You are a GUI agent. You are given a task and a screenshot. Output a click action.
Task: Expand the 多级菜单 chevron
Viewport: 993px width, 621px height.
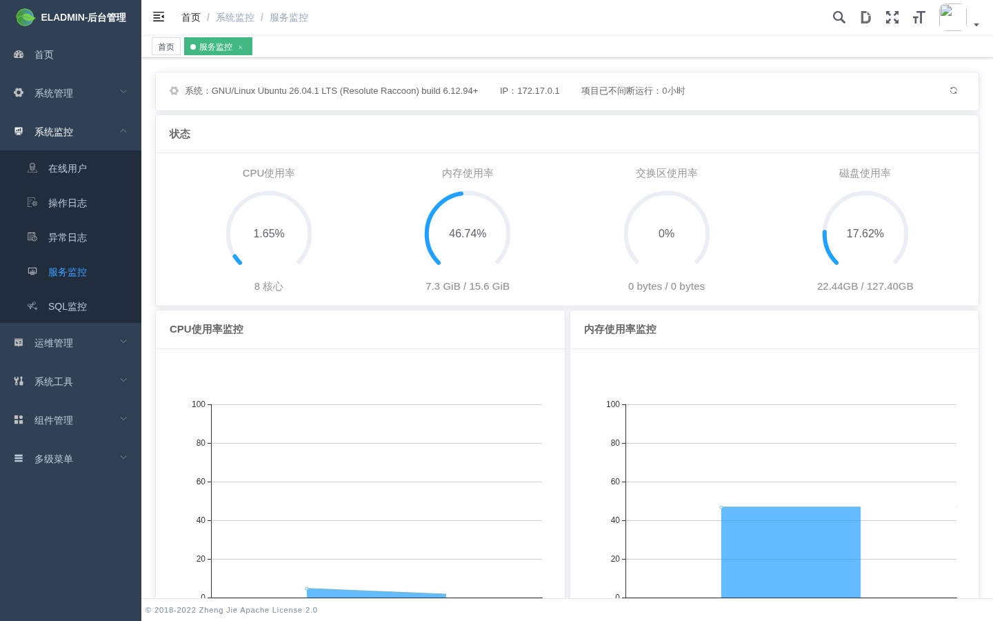[123, 457]
